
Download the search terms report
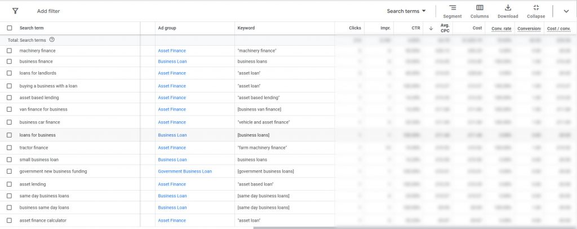(x=507, y=11)
